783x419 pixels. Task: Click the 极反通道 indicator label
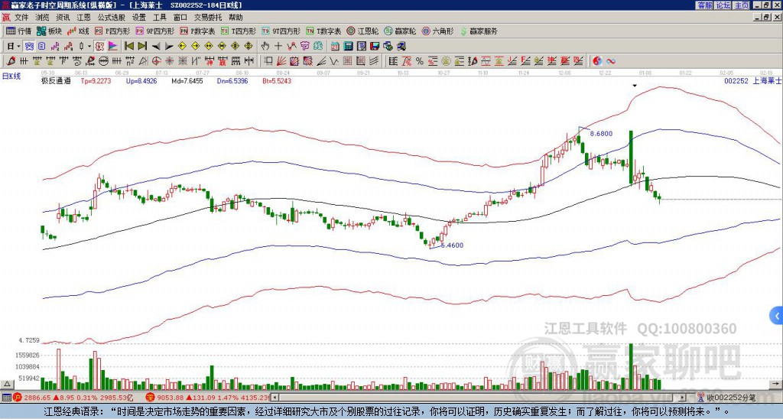pyautogui.click(x=56, y=80)
